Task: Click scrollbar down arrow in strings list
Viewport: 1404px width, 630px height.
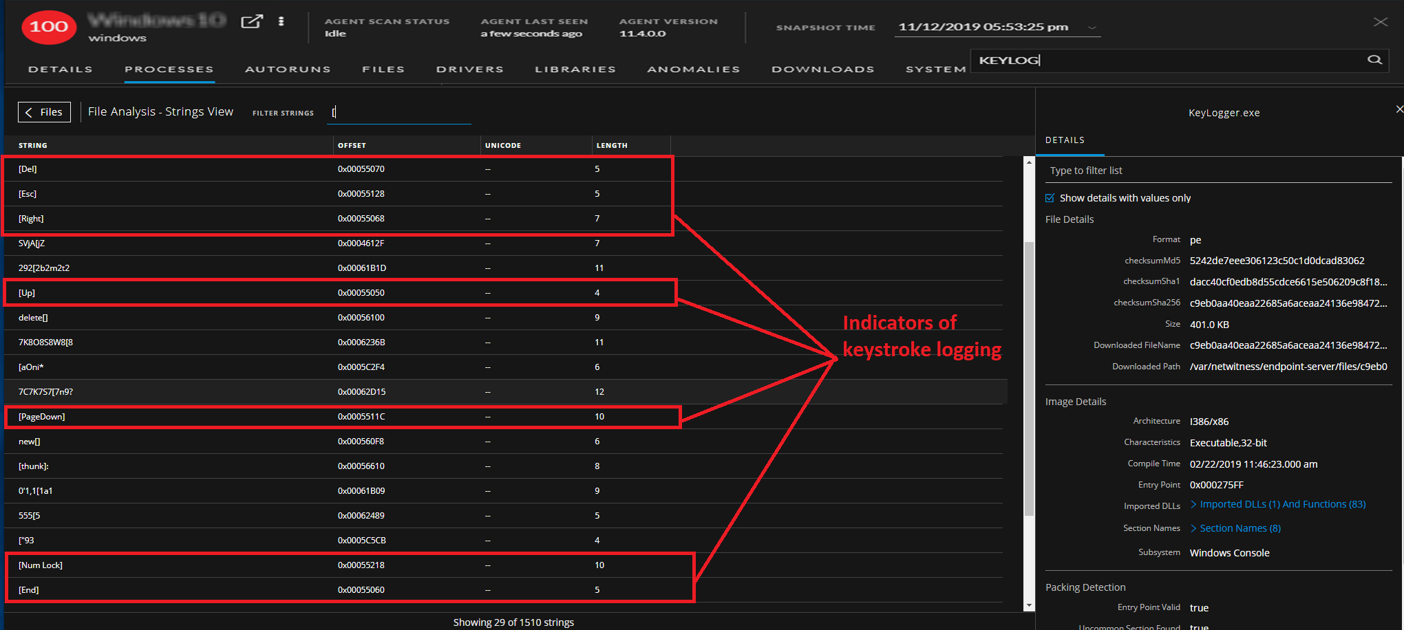Action: click(1029, 605)
